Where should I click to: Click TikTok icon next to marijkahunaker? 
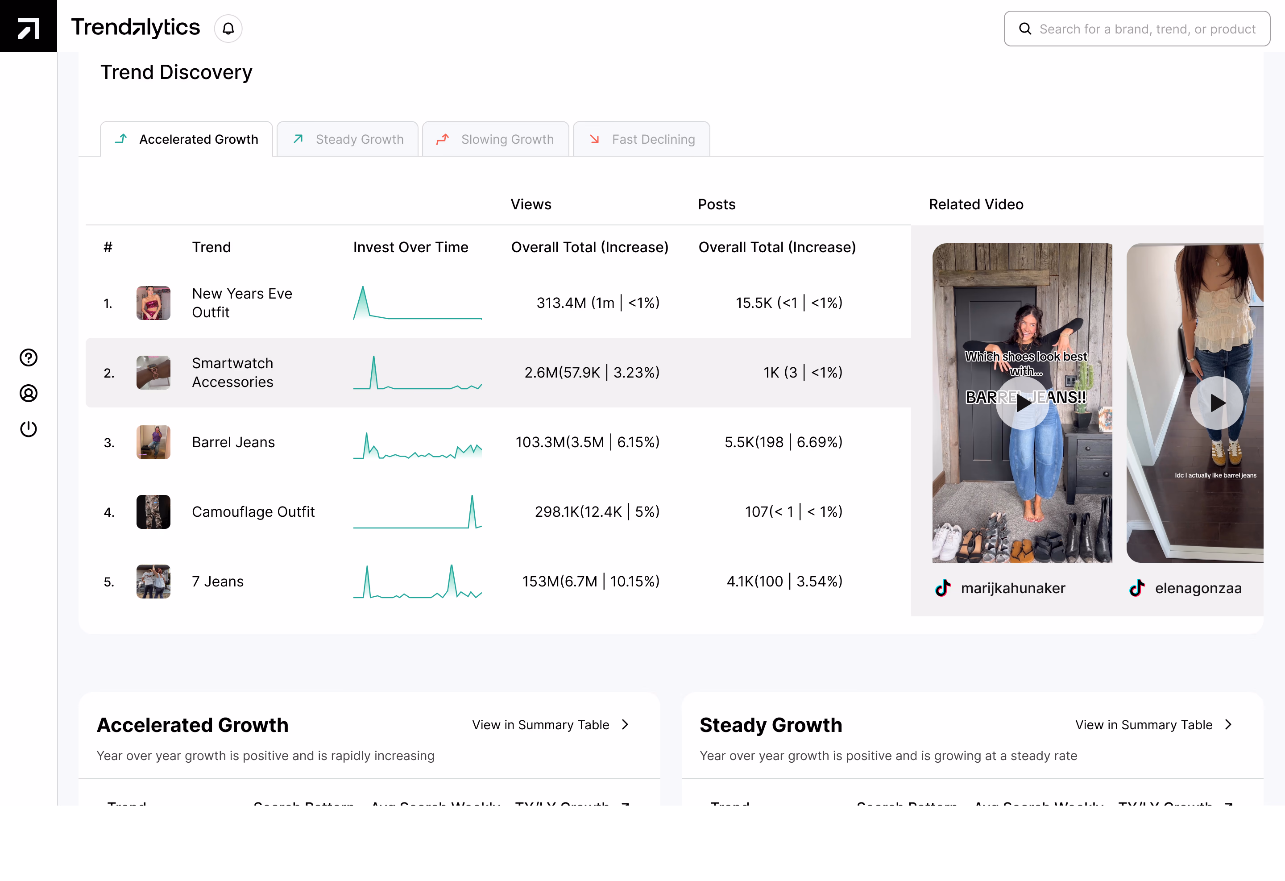point(943,588)
